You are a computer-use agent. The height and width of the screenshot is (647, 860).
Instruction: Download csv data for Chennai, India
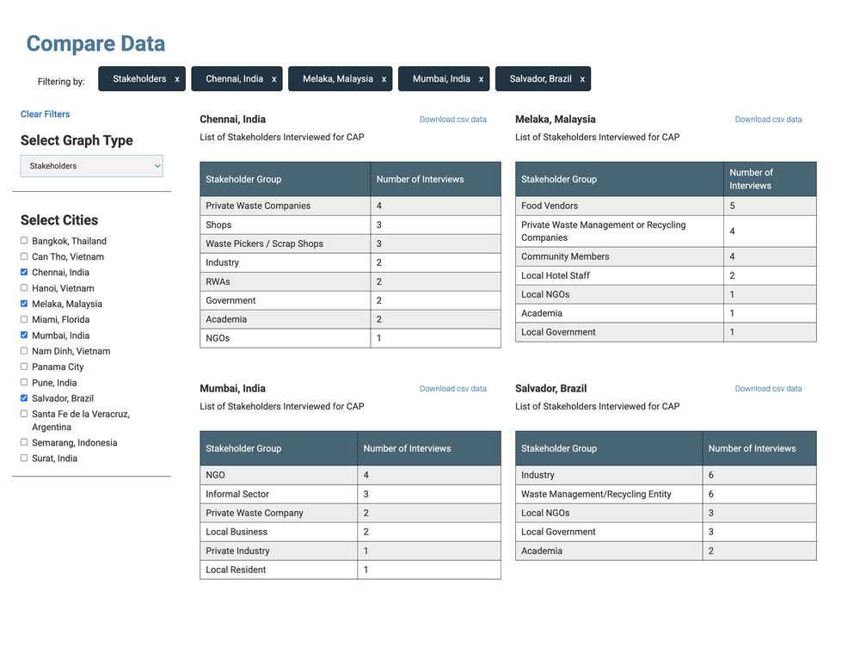453,120
